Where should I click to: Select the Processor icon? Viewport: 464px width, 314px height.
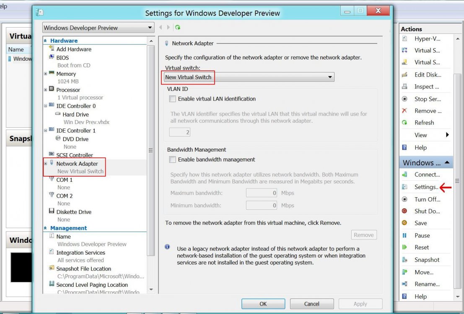point(52,89)
